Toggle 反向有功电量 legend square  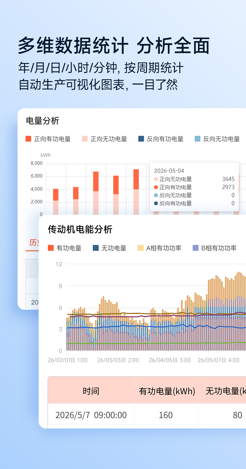[141, 139]
